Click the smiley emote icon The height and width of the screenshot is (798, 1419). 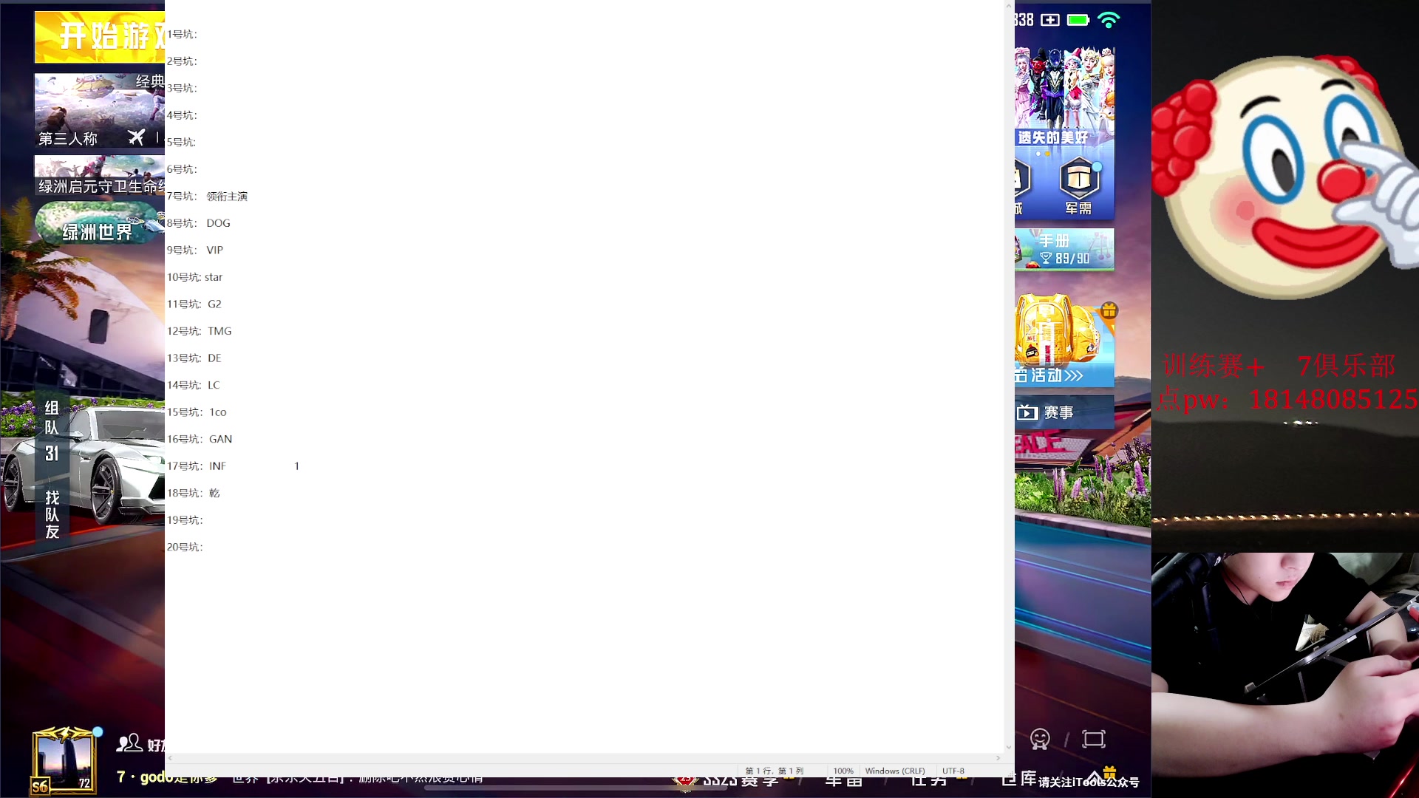click(x=1040, y=739)
